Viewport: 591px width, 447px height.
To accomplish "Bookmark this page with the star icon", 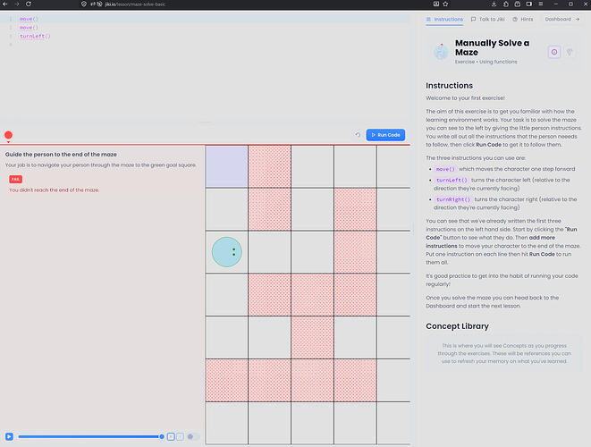I will point(445,4).
